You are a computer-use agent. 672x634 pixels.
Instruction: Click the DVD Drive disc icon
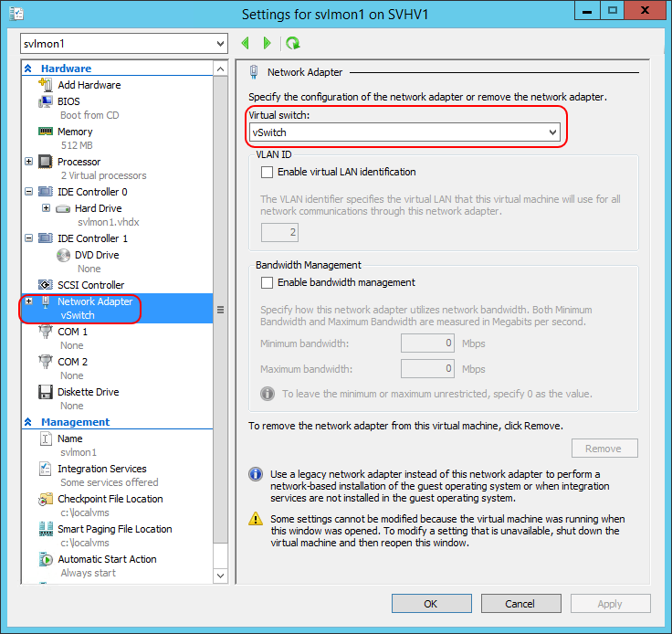point(63,255)
